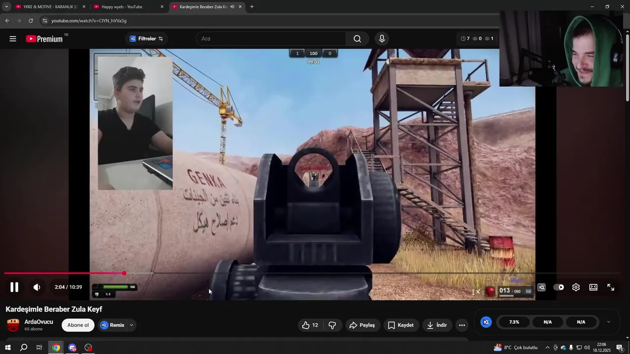Viewport: 630px width, 354px height.
Task: Expand the Remix dropdown arrow
Action: pyautogui.click(x=131, y=325)
